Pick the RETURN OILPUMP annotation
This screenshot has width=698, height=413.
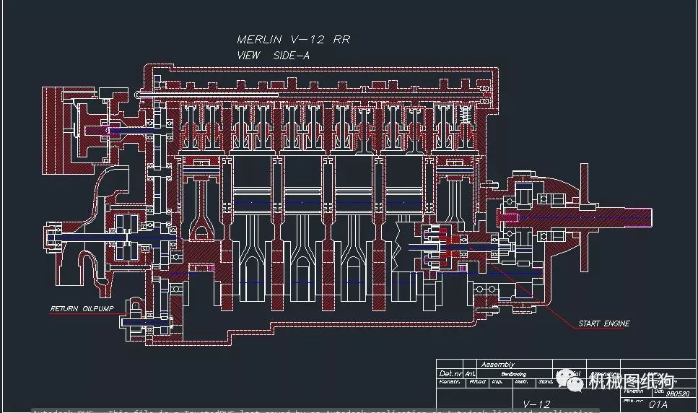[x=82, y=308]
